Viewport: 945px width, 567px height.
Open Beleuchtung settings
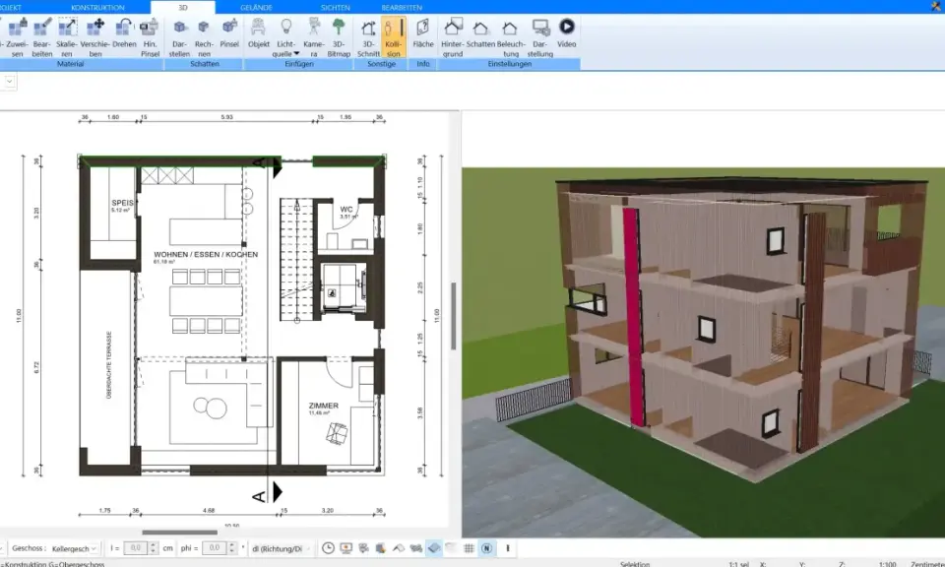click(x=511, y=37)
